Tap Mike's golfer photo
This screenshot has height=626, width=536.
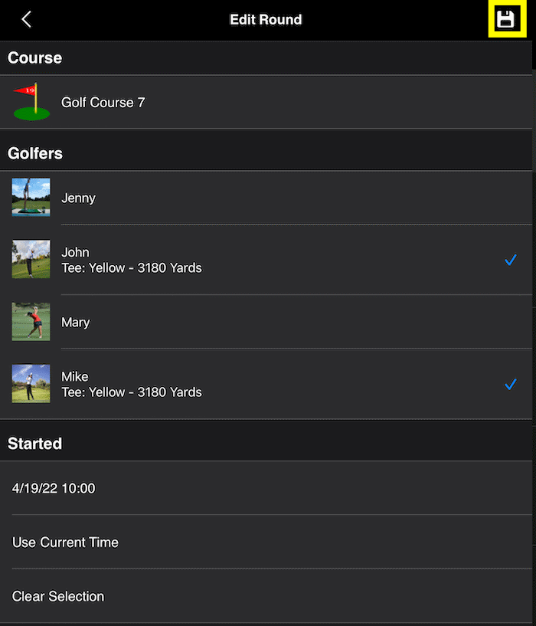coord(31,384)
